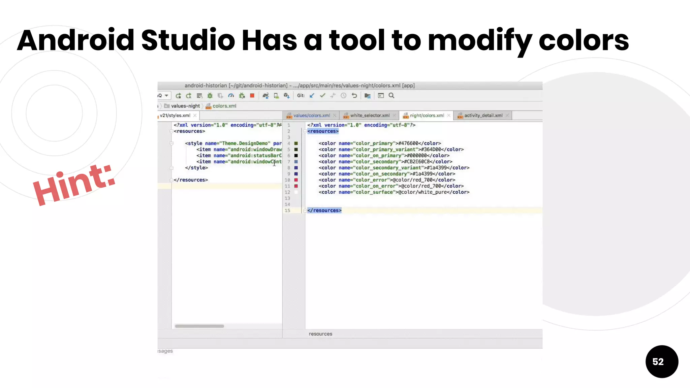Click red color_error swatch on line 10
Viewport: 690px width, 388px height.
tap(296, 180)
